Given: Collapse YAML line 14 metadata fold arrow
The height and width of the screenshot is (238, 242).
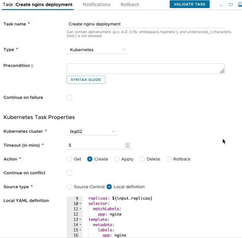Looking at the screenshot, I should (80, 225).
